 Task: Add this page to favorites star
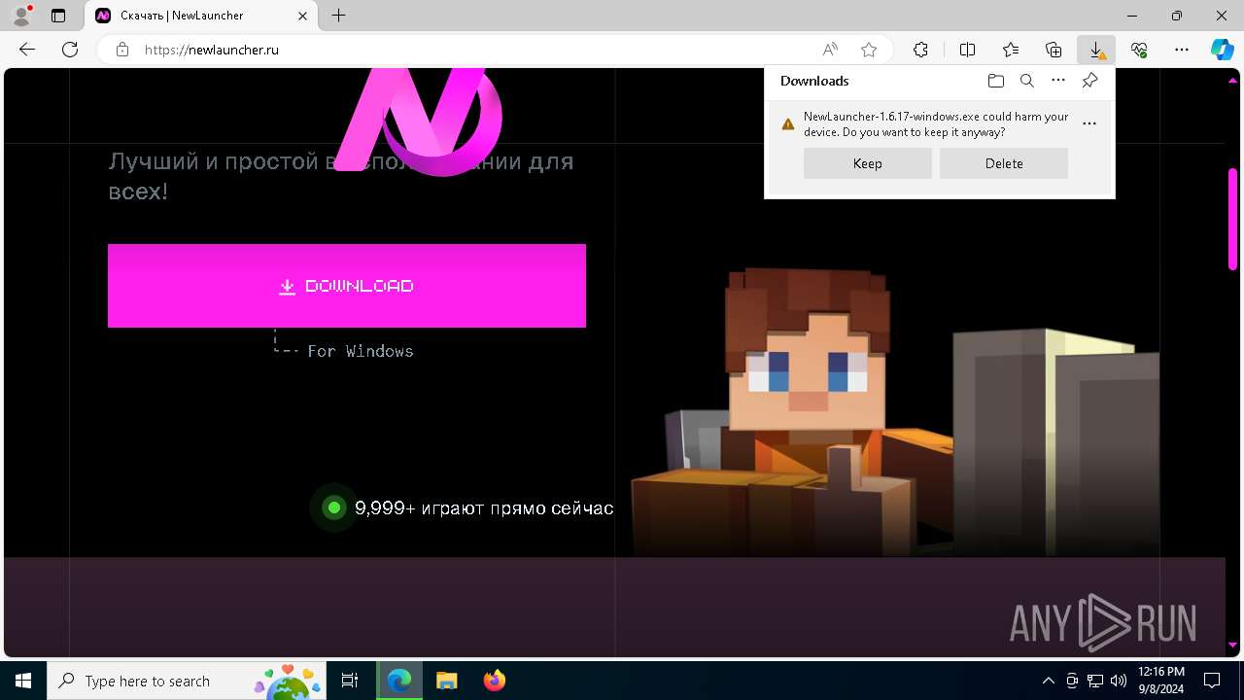coord(869,50)
